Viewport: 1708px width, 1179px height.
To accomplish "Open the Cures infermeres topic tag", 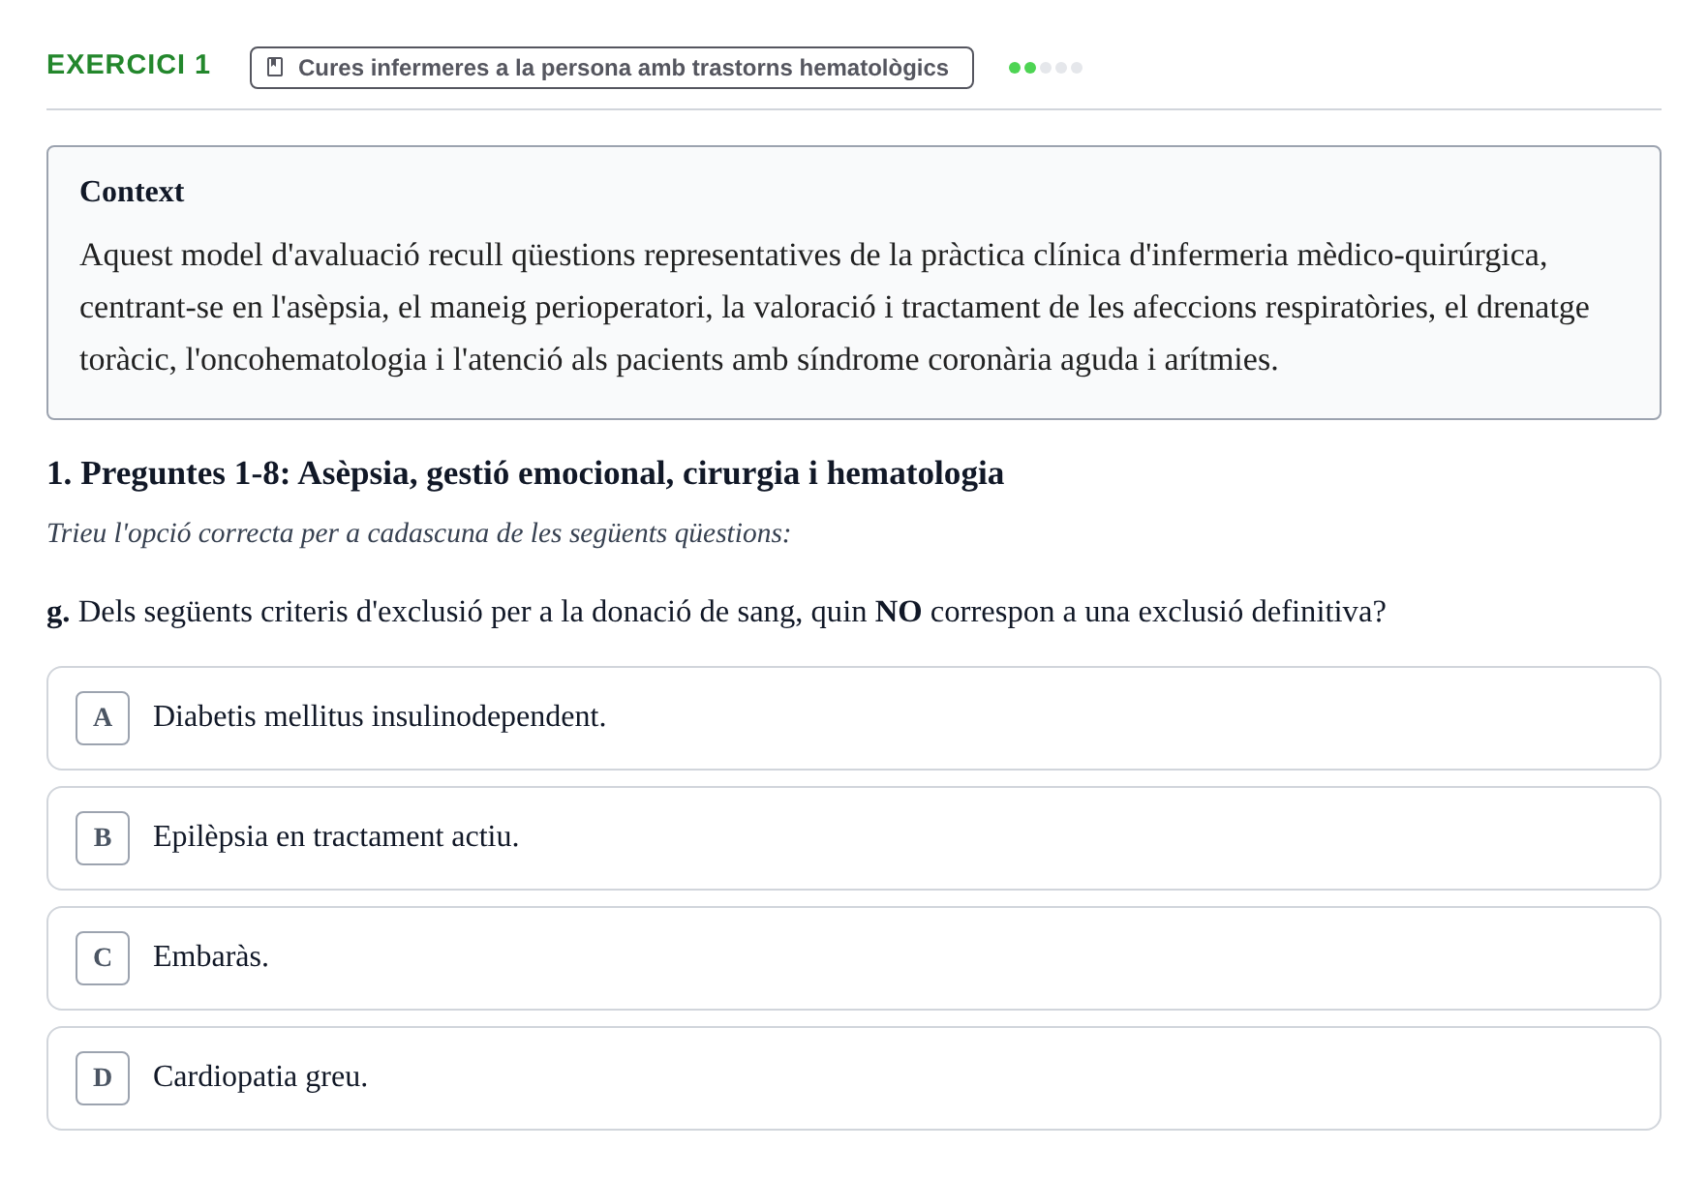I will [611, 68].
